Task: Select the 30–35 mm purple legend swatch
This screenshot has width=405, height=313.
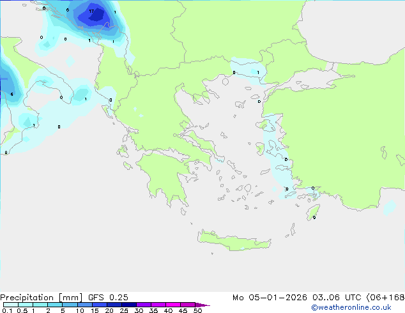Action: (143, 305)
